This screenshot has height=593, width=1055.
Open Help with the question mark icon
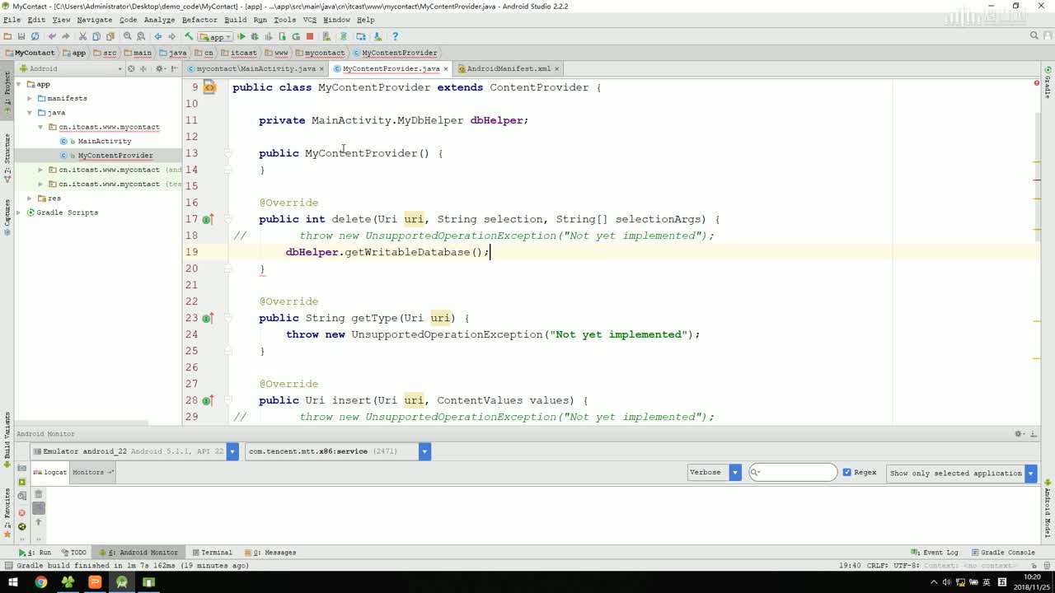(x=395, y=36)
